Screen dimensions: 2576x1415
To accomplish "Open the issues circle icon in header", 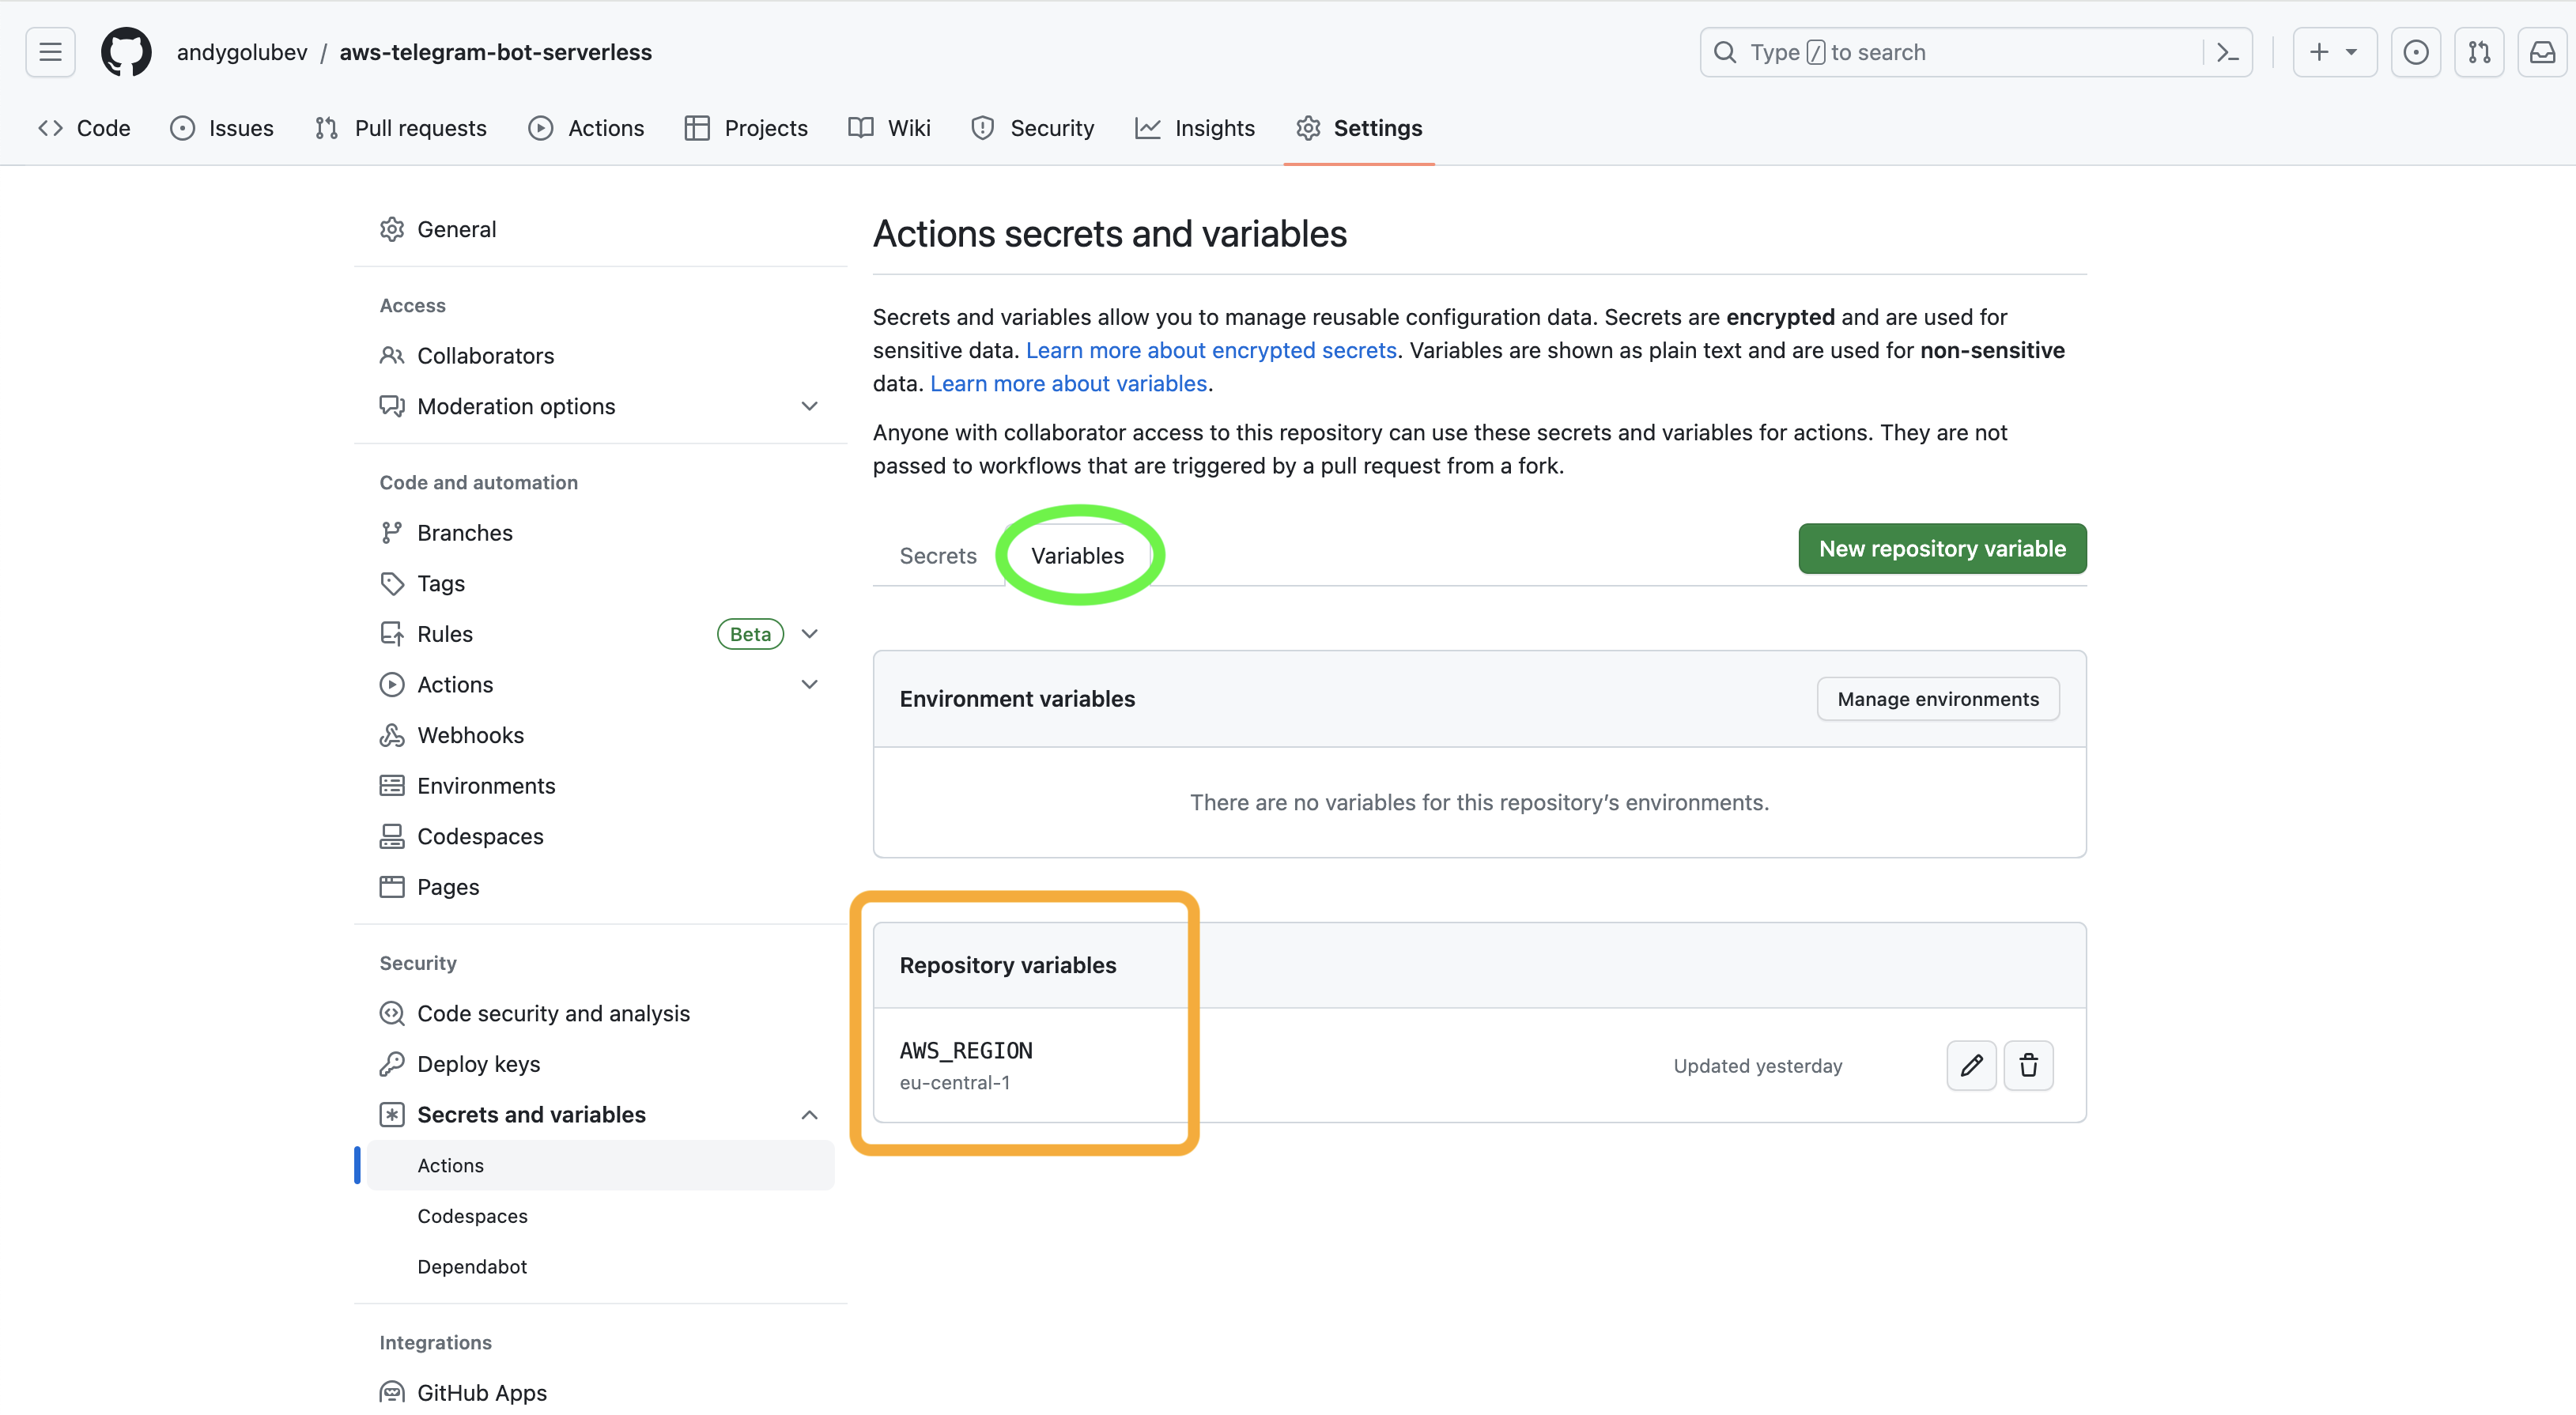I will (2415, 52).
